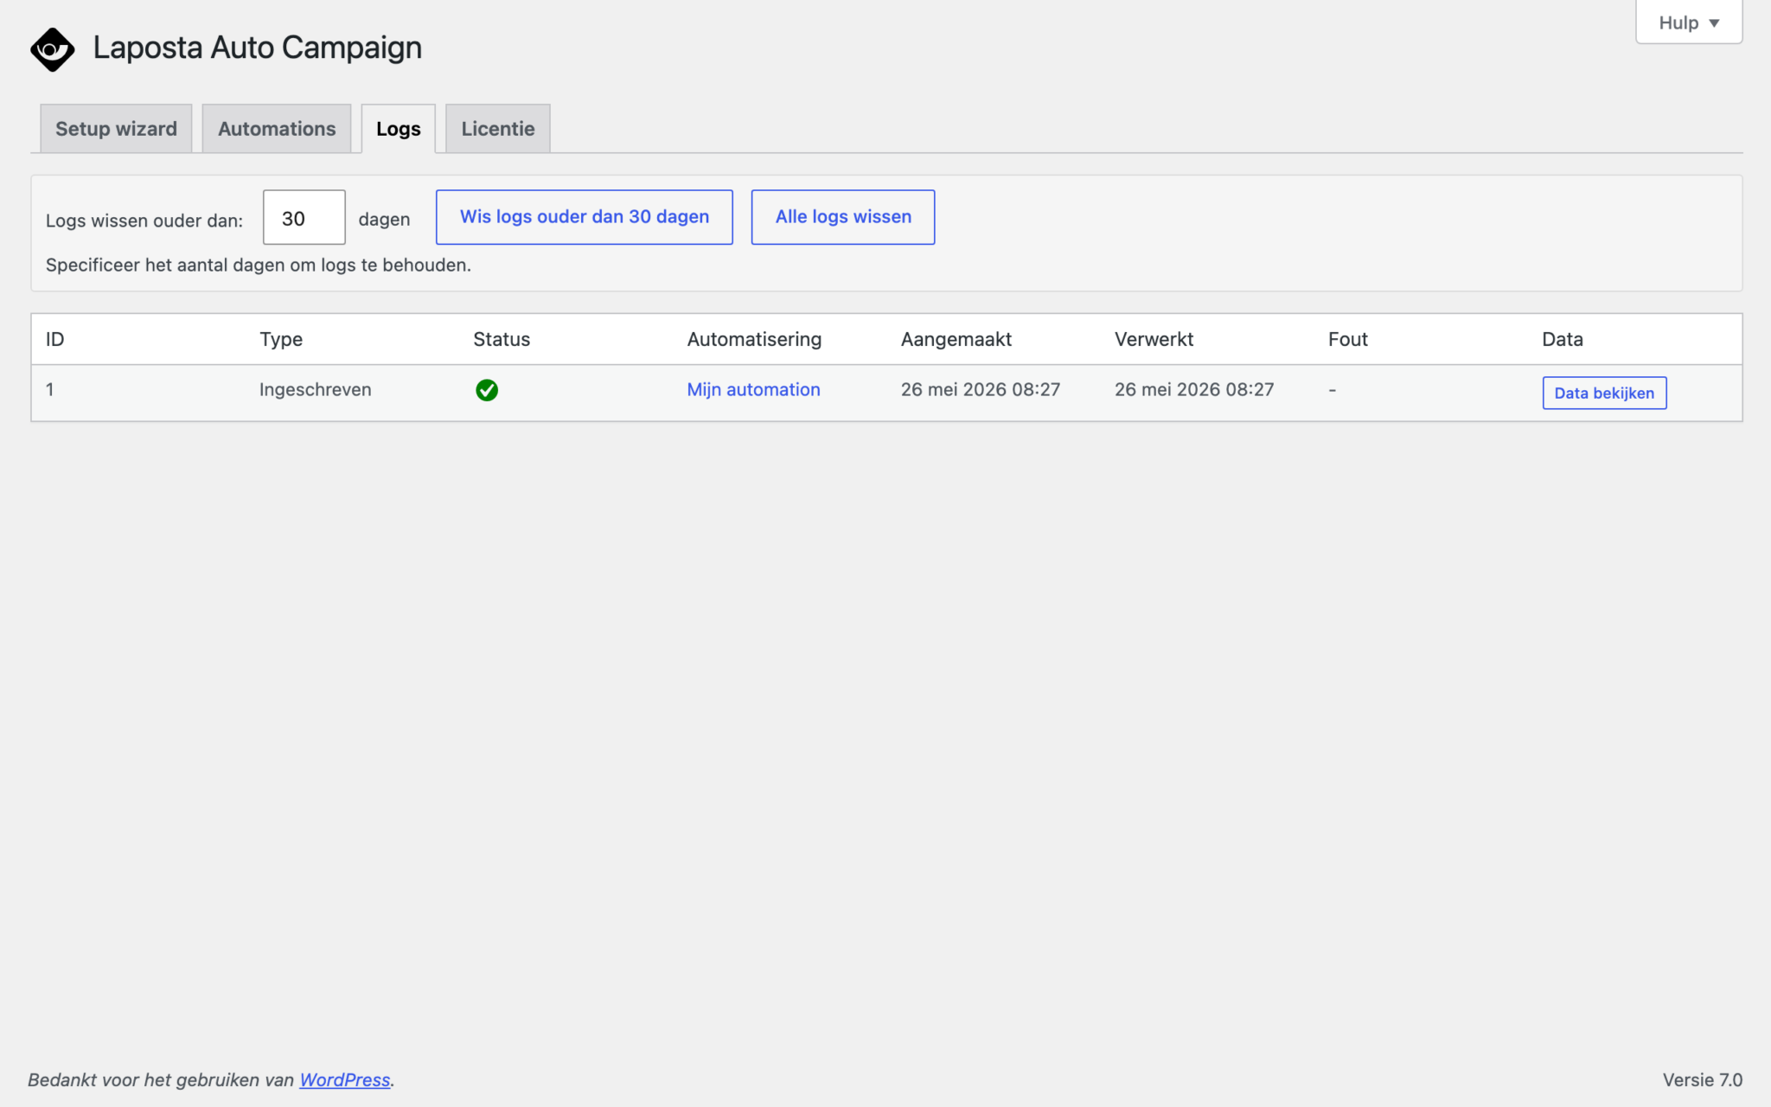Click the Versie 7.0 footer text
Screen dimensions: 1771x1107
click(x=1702, y=1080)
